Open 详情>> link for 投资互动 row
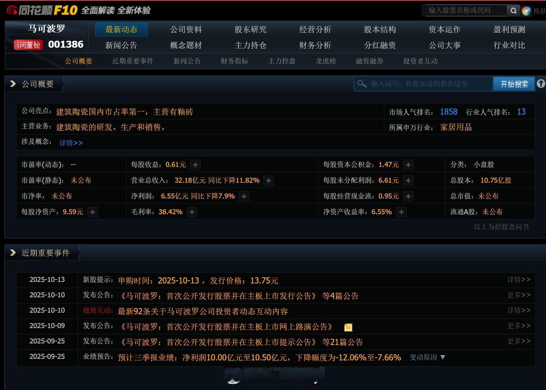546x390 pixels. 519,310
